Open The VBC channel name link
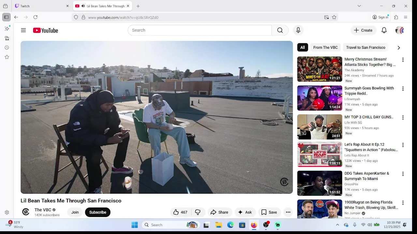This screenshot has height=234, width=417. 43,210
